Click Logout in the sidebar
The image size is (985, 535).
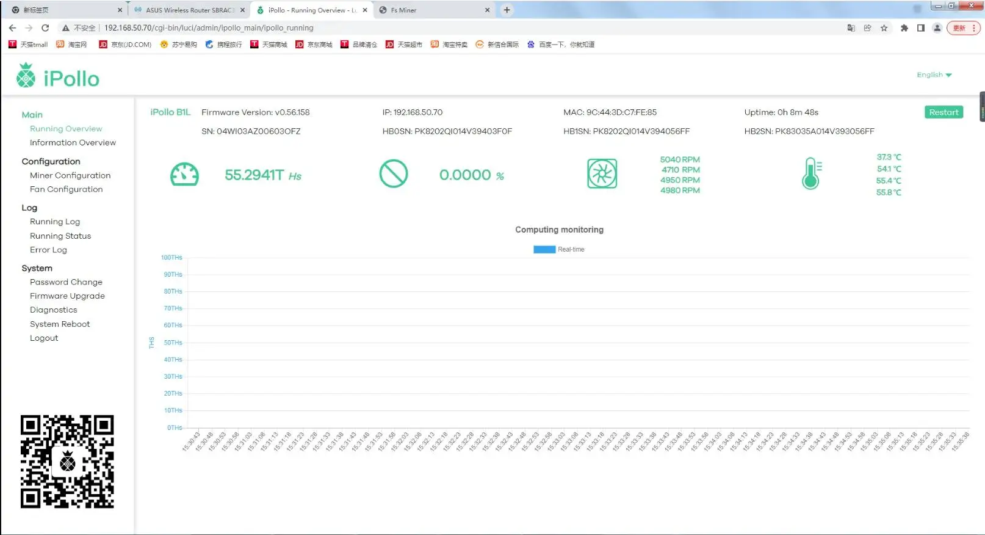[44, 338]
